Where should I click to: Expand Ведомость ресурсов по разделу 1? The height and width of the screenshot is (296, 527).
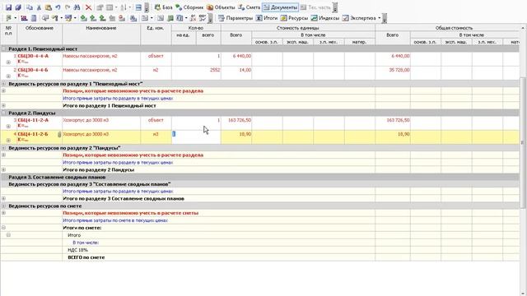pos(3,84)
